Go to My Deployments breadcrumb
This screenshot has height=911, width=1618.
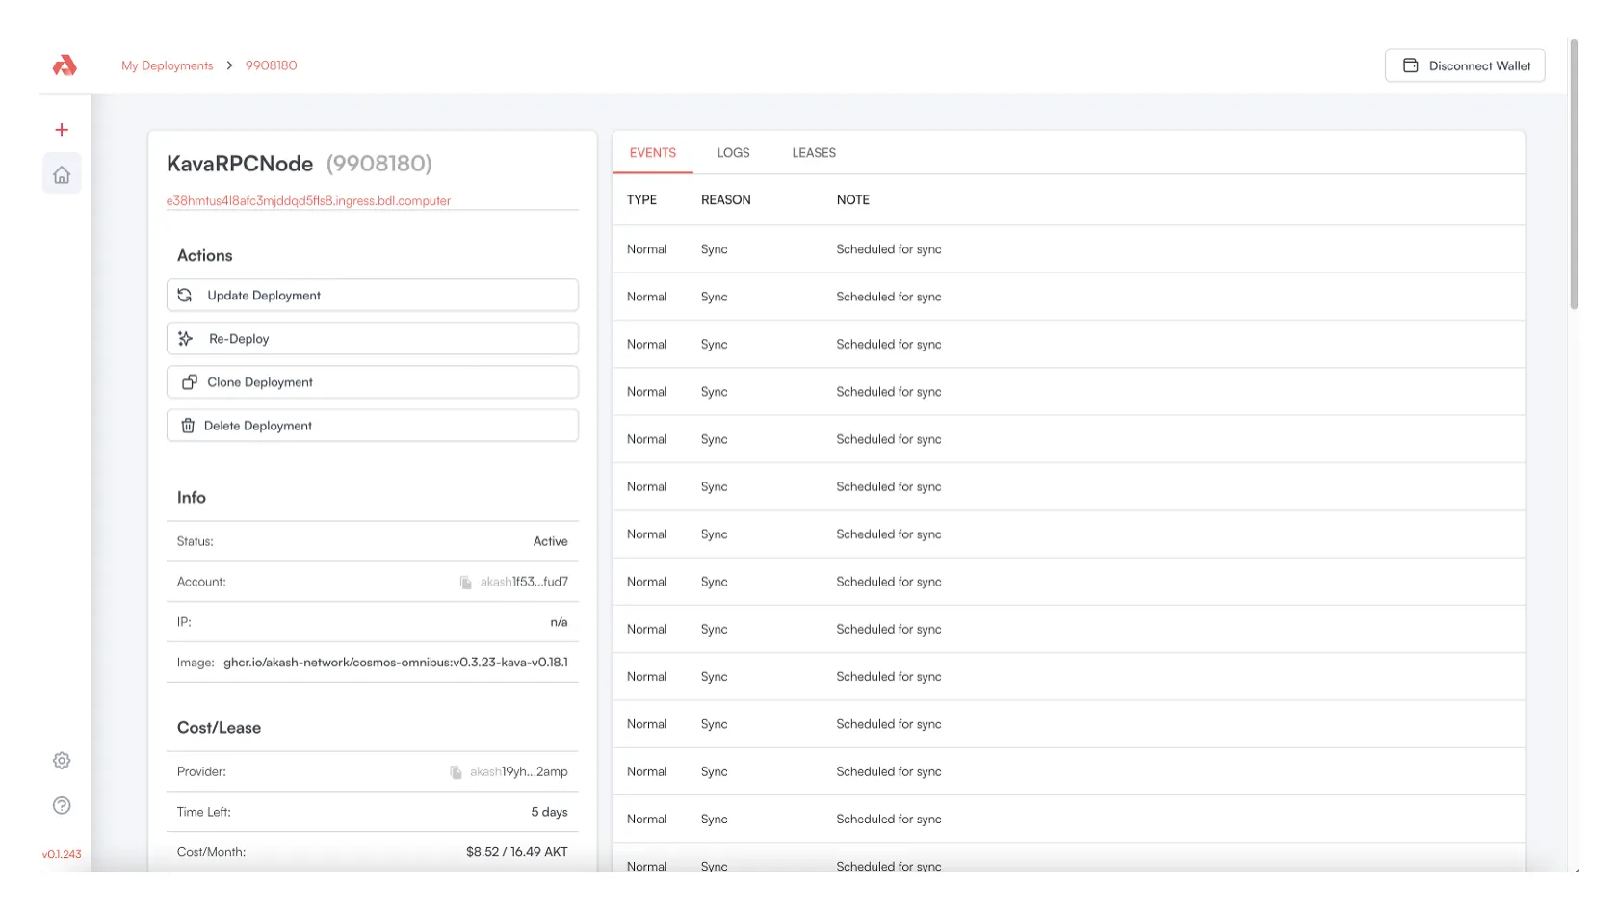(x=168, y=65)
